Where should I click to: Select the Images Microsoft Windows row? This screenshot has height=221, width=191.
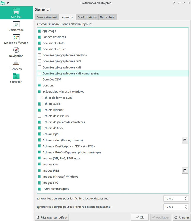point(113,177)
